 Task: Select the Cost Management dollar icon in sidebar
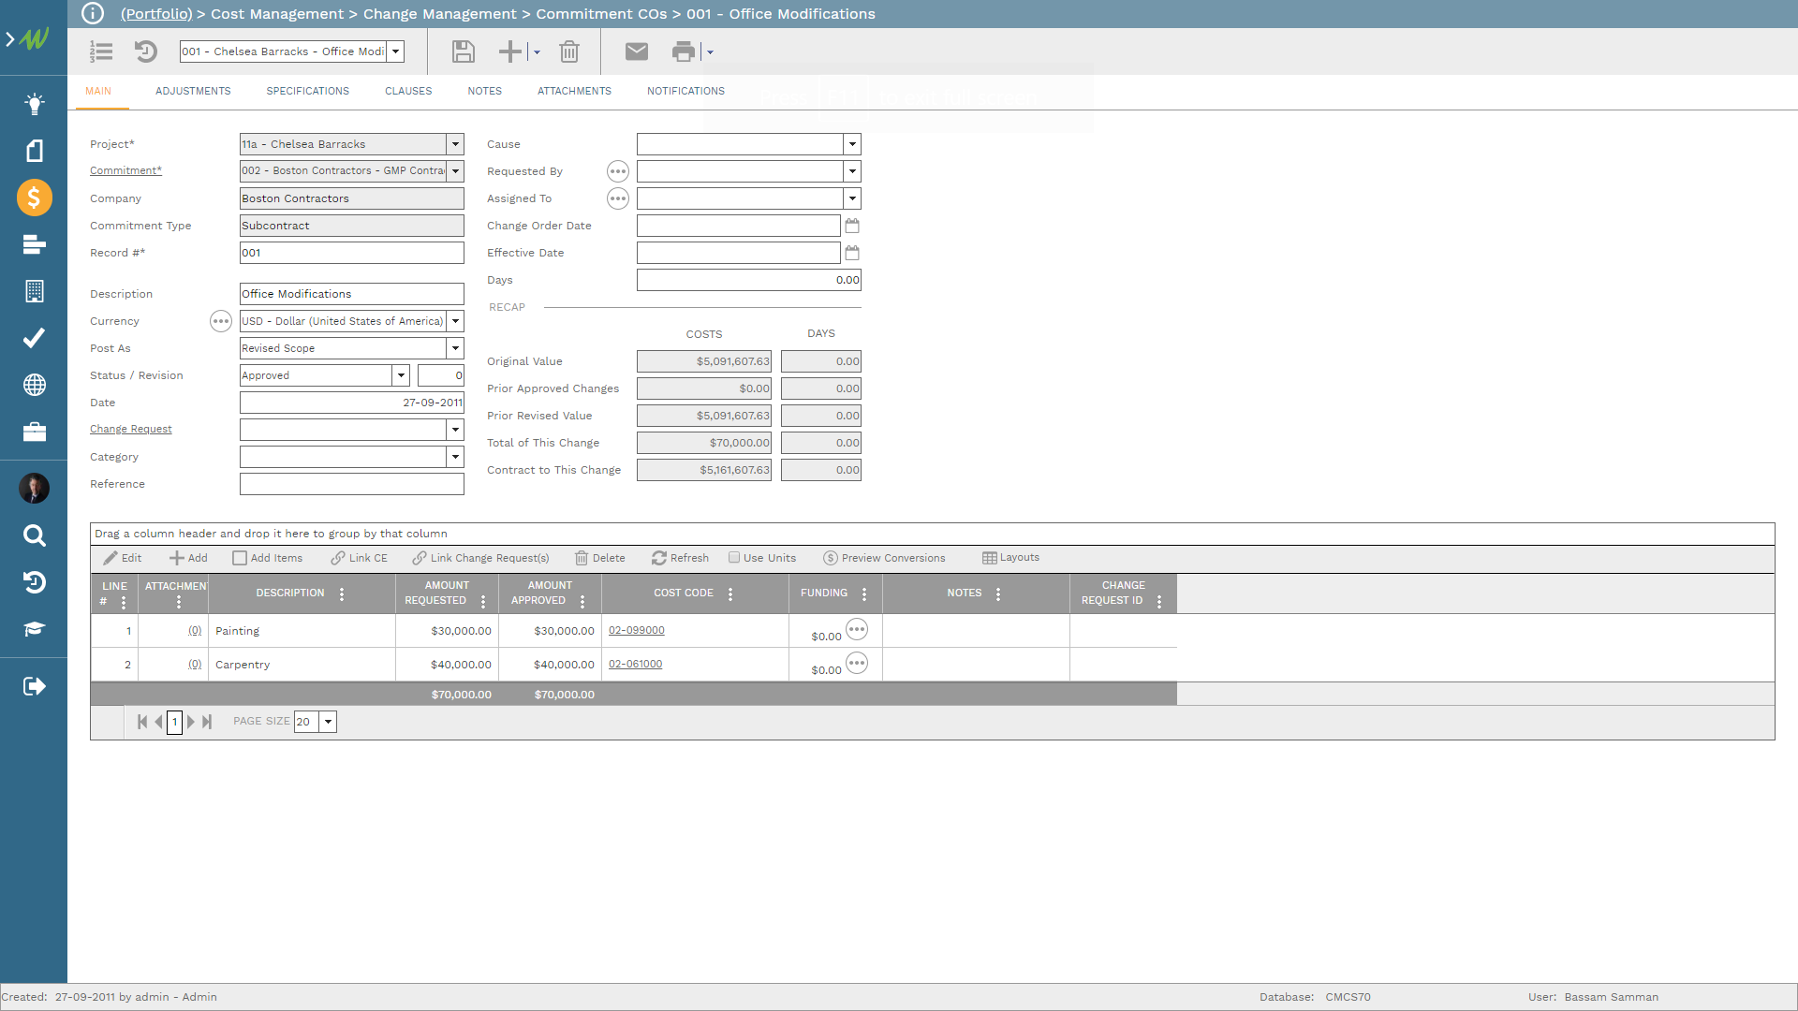(34, 198)
